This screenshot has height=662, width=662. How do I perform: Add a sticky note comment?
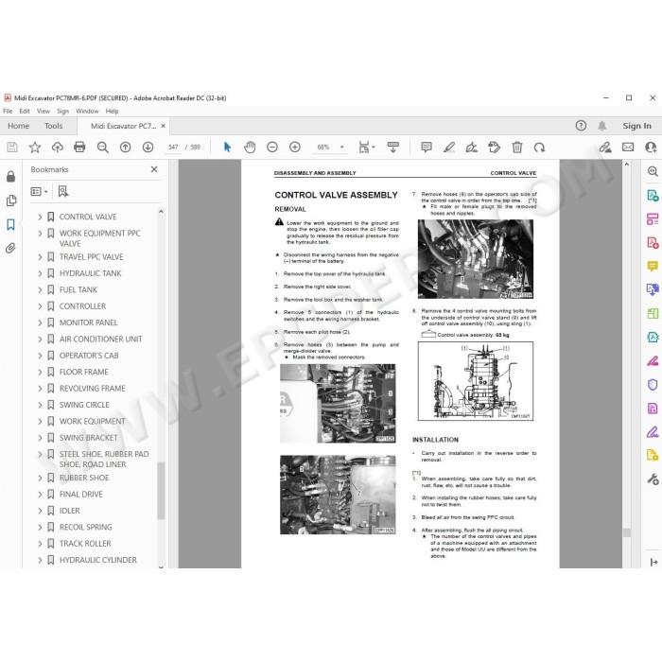(427, 147)
